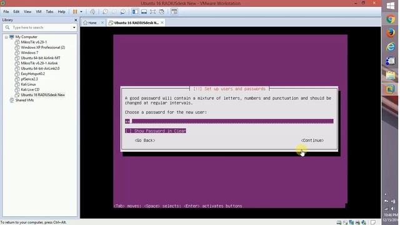400x225 pixels.
Task: Open the power options dropdown arrow beside pause
Action: pyautogui.click(x=81, y=12)
